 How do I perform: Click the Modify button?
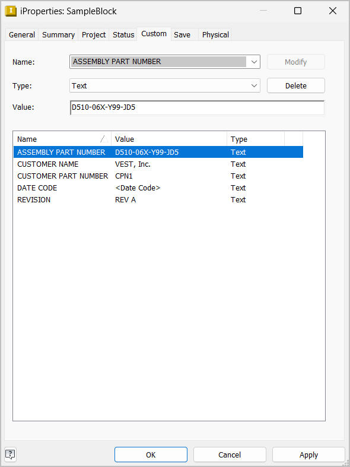click(x=296, y=62)
